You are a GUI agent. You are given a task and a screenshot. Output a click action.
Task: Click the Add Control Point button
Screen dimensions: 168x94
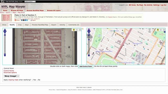point(86,66)
